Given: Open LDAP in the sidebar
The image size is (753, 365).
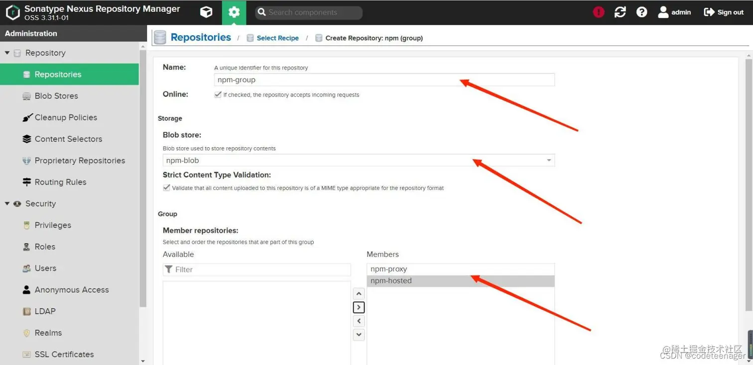Looking at the screenshot, I should click(x=69, y=311).
